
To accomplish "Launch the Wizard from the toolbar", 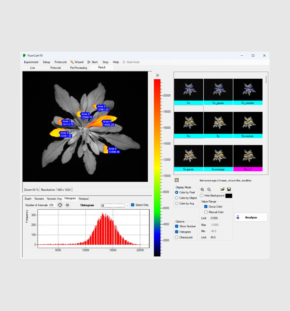I will (x=77, y=62).
